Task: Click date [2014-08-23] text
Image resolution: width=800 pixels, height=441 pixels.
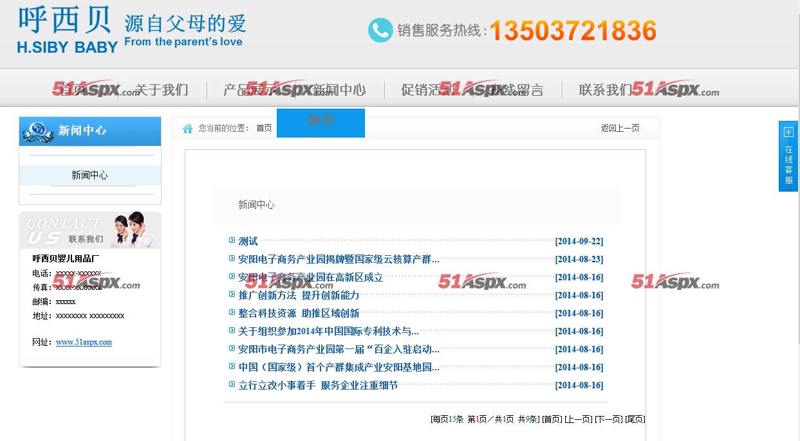Action: tap(579, 260)
